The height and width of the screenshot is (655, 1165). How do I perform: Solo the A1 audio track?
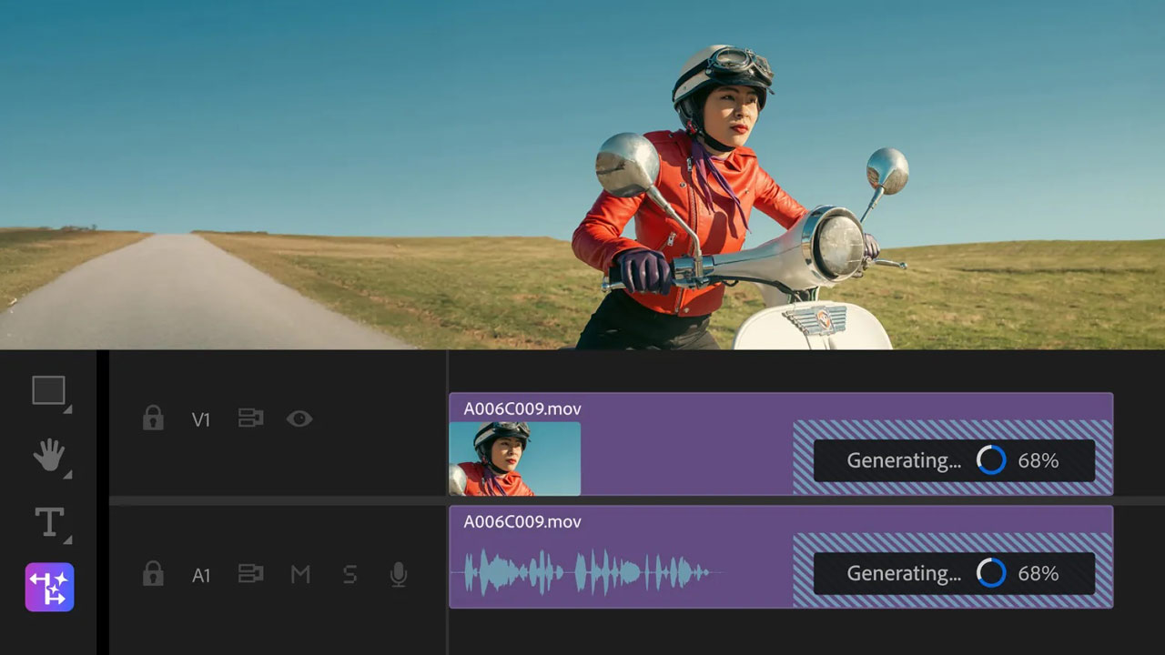click(x=349, y=574)
